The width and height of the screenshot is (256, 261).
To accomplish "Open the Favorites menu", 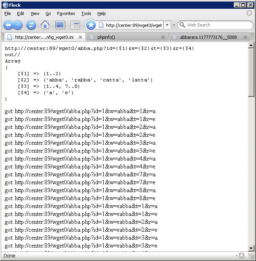I will pos(66,13).
